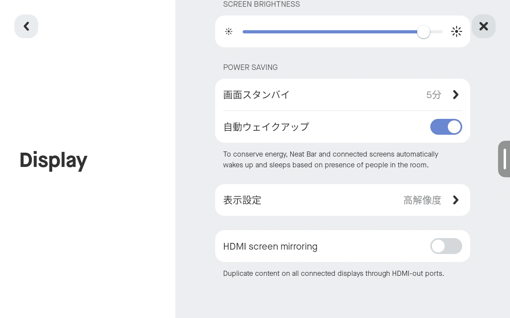Screen dimensions: 510x318
Task: Expand the 表示設定 resolution options
Action: coord(343,200)
